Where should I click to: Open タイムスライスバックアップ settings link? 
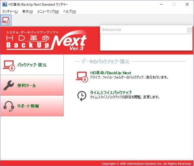click(x=111, y=92)
